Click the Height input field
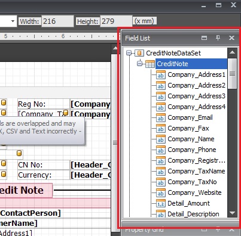241x236 pixels. [116, 21]
